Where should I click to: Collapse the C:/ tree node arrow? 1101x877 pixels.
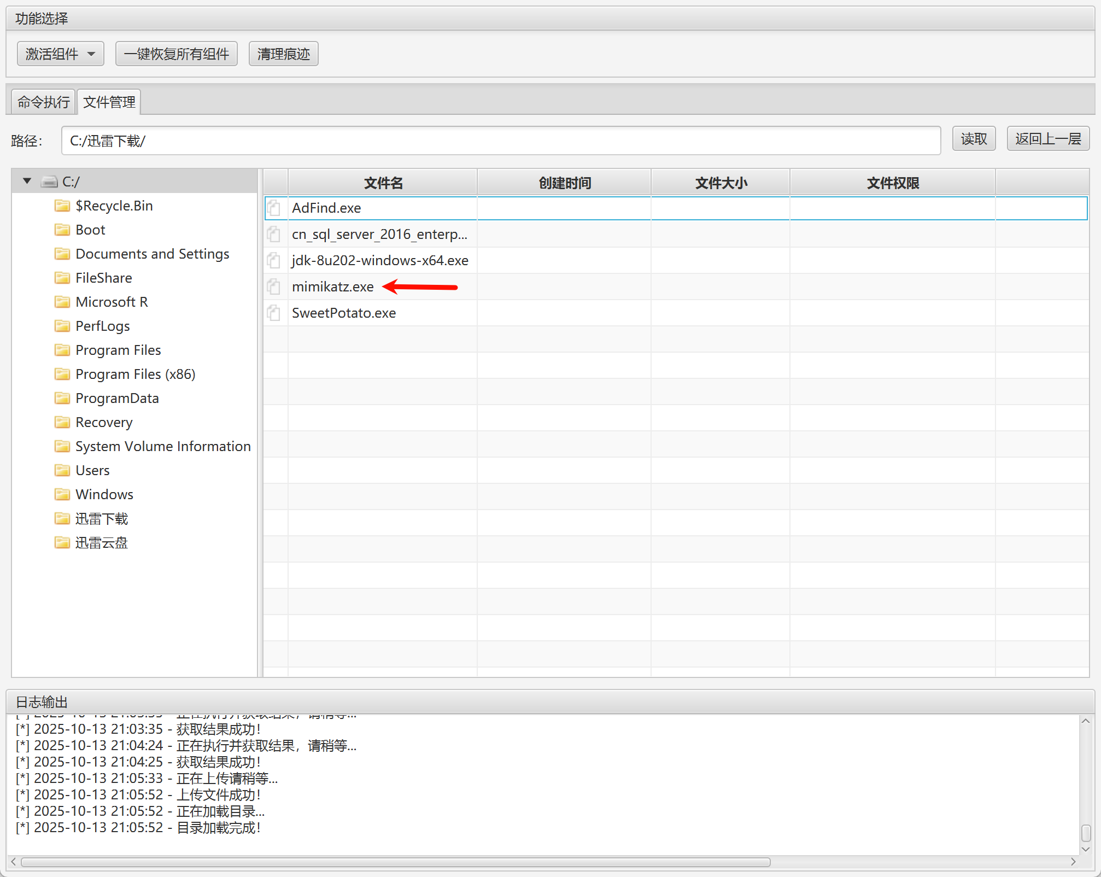pyautogui.click(x=27, y=181)
